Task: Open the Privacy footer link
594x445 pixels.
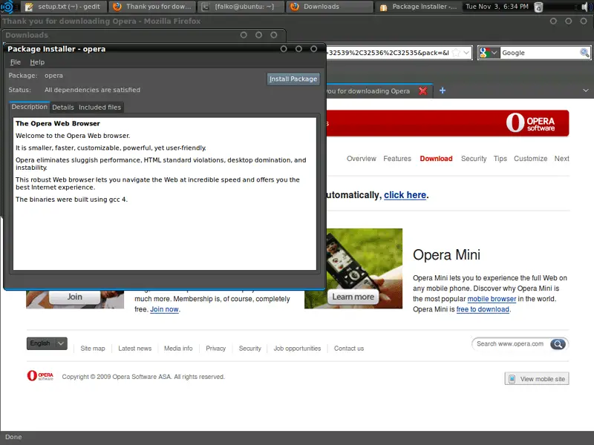Action: (215, 349)
